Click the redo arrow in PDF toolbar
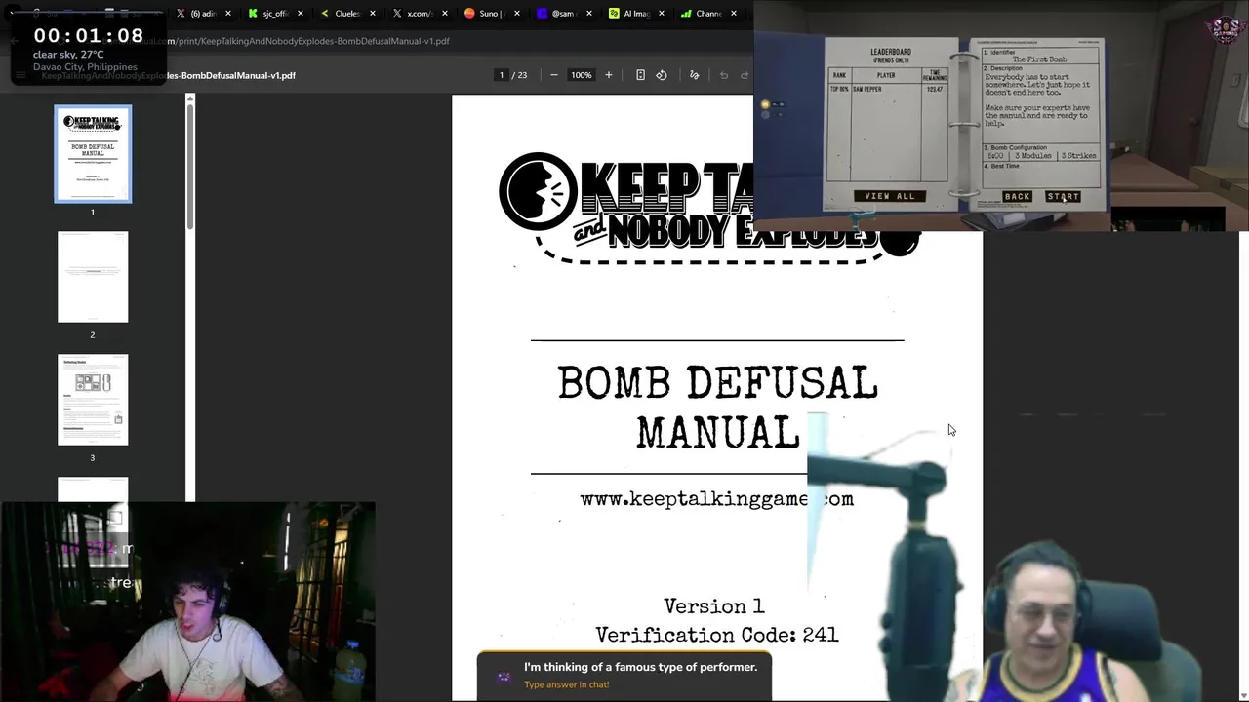This screenshot has width=1249, height=702. click(x=745, y=75)
